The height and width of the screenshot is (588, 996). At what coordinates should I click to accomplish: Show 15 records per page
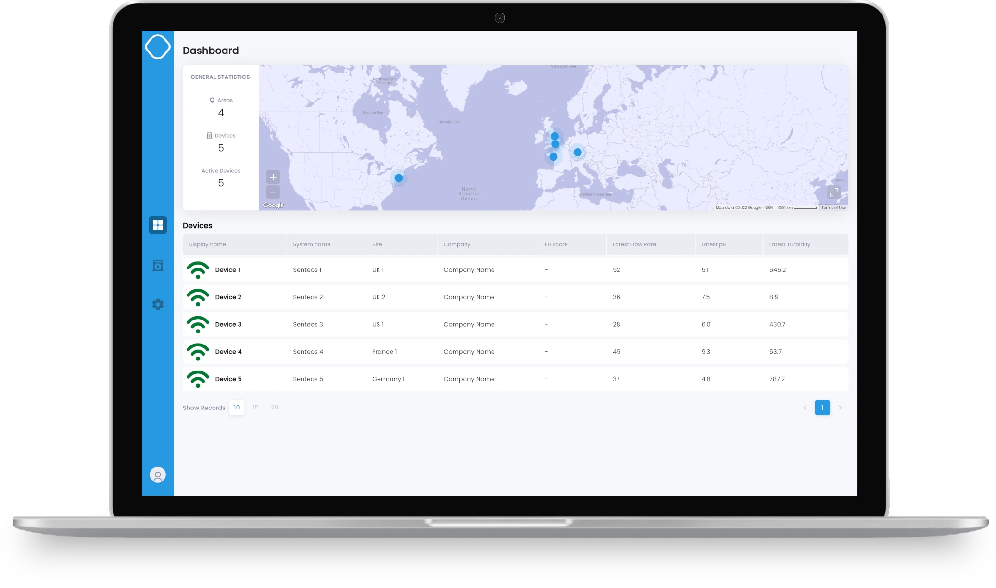click(x=255, y=408)
